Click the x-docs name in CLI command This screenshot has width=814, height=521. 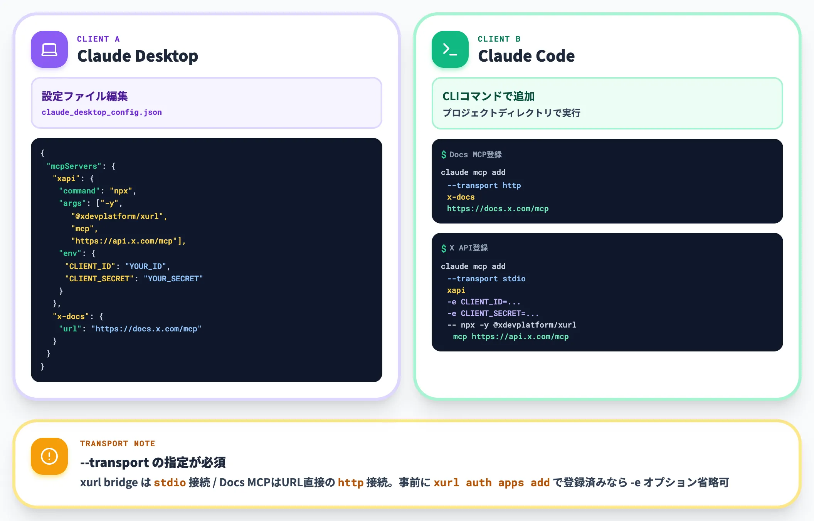[x=461, y=197]
